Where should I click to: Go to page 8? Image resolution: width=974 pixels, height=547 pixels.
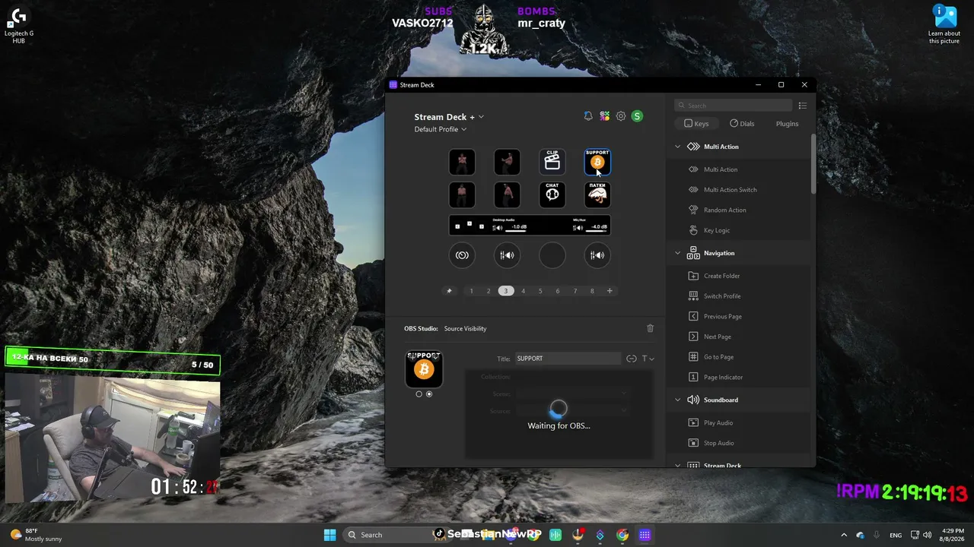(x=592, y=291)
